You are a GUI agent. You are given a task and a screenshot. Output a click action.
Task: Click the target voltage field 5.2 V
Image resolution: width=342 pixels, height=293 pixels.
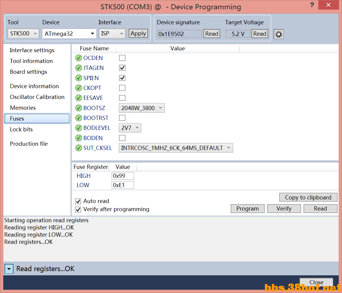(238, 34)
